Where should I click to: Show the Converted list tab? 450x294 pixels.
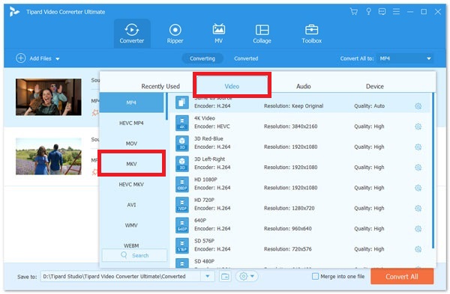(x=246, y=58)
